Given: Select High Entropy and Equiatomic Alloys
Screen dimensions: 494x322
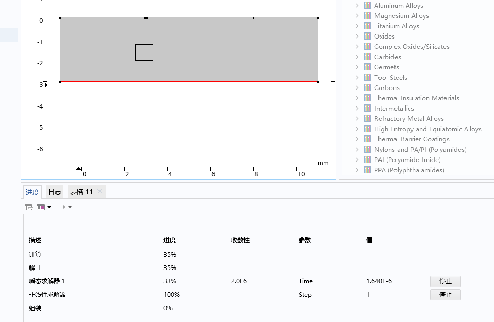Looking at the screenshot, I should pos(427,129).
